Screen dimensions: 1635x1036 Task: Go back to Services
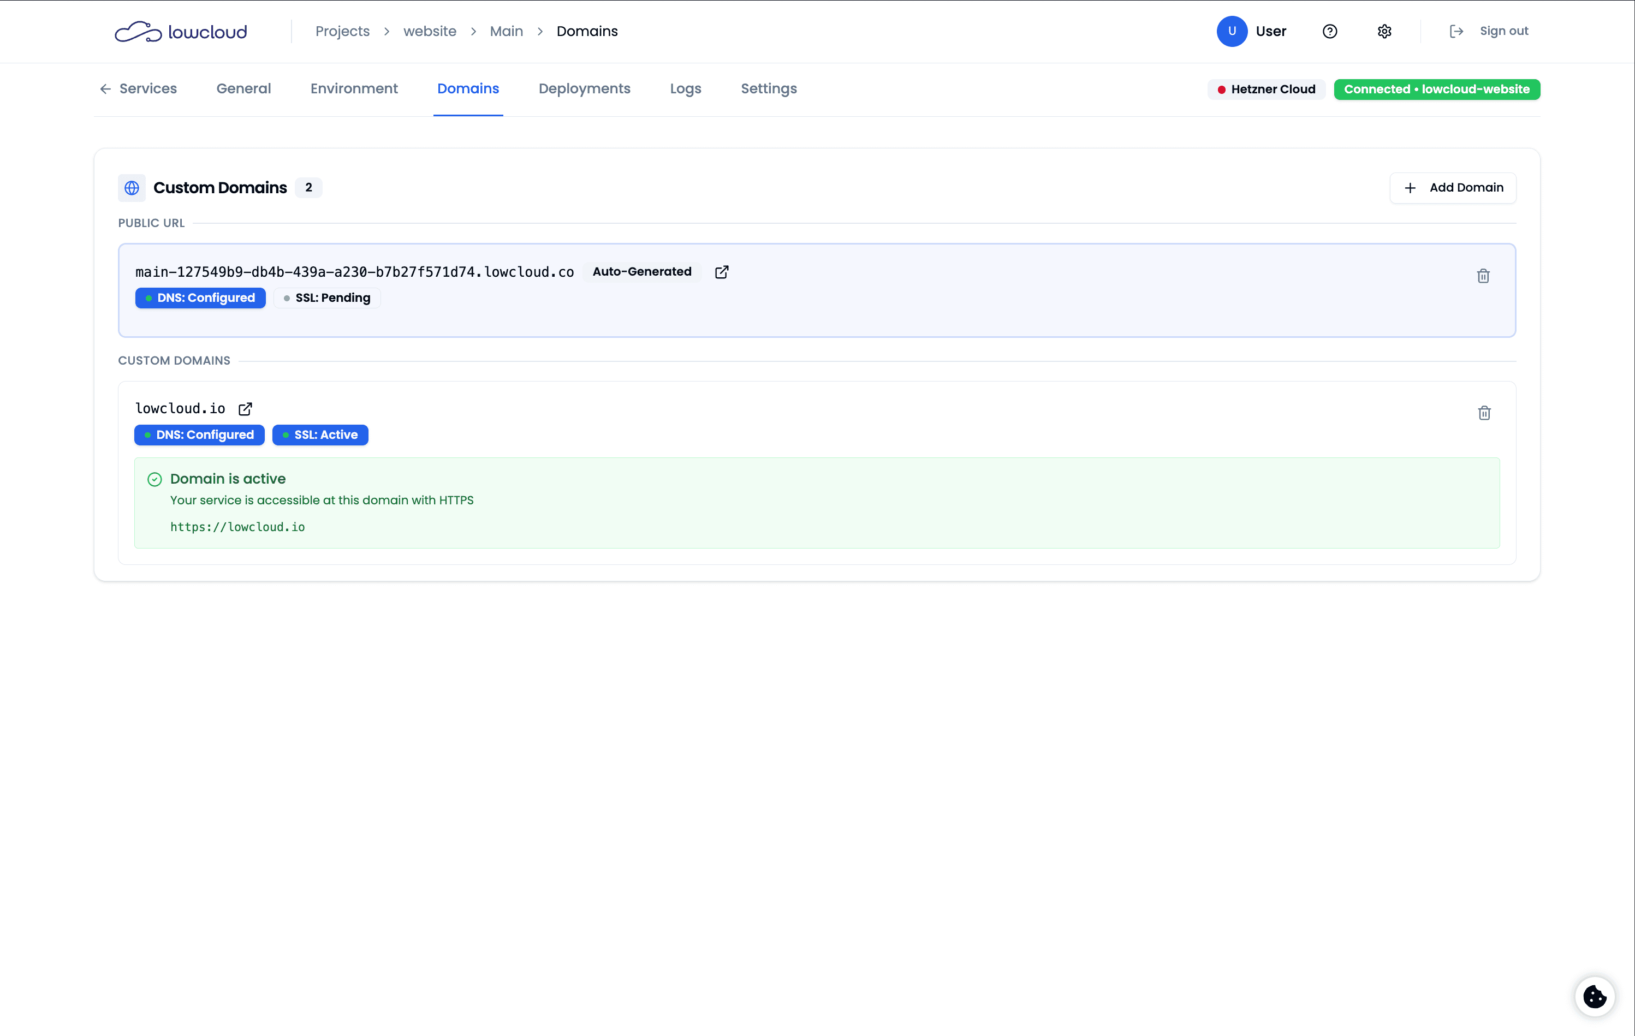click(138, 89)
